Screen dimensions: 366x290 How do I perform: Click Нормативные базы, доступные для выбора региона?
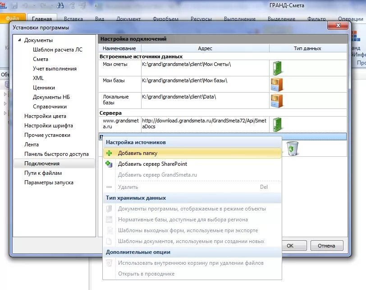click(192, 220)
